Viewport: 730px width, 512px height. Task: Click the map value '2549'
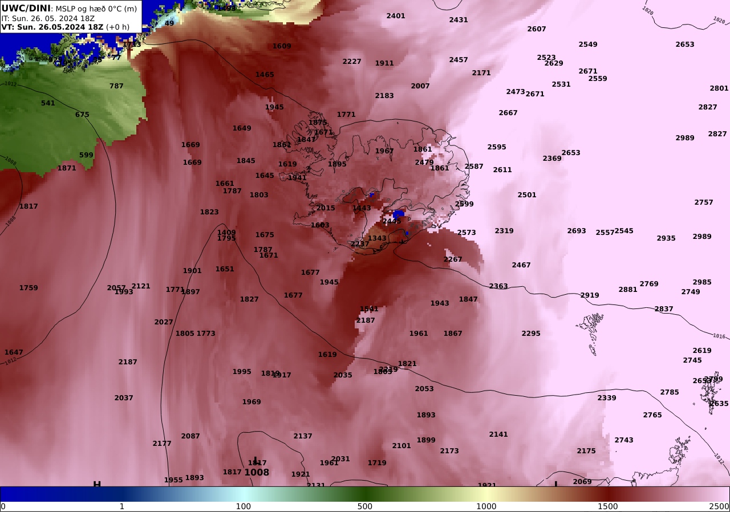pos(588,44)
